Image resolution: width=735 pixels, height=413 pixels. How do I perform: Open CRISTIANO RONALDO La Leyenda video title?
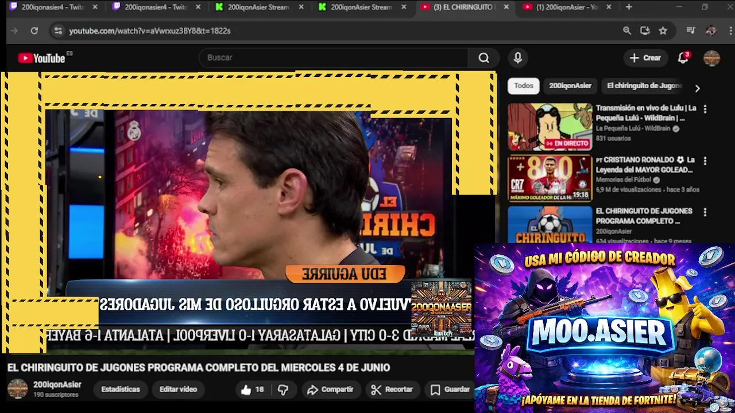point(645,165)
